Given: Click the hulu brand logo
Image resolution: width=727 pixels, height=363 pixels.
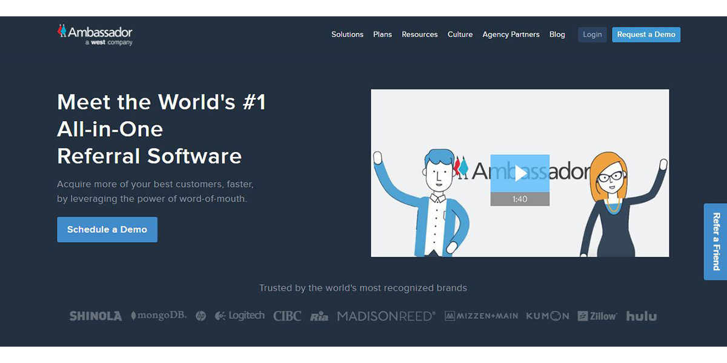Looking at the screenshot, I should [x=642, y=316].
